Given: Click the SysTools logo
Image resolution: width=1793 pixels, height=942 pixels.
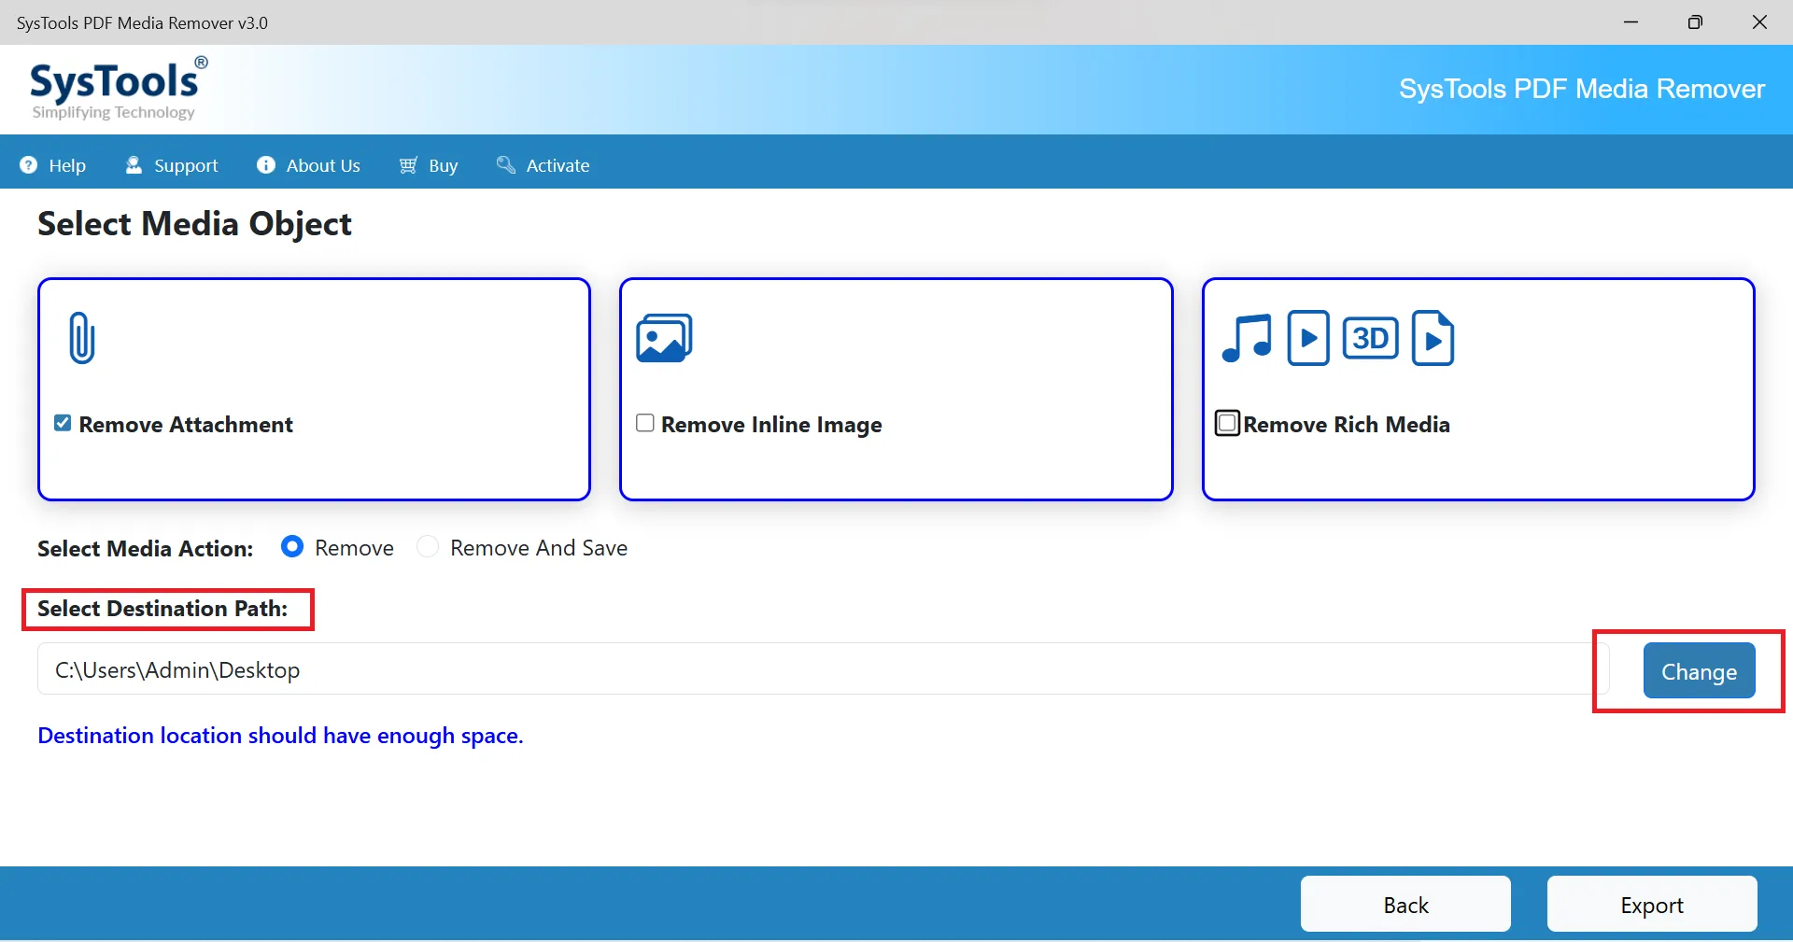Looking at the screenshot, I should coord(119,89).
